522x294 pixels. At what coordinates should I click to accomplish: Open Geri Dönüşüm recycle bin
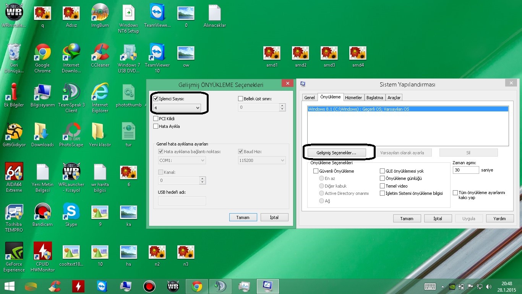(14, 59)
